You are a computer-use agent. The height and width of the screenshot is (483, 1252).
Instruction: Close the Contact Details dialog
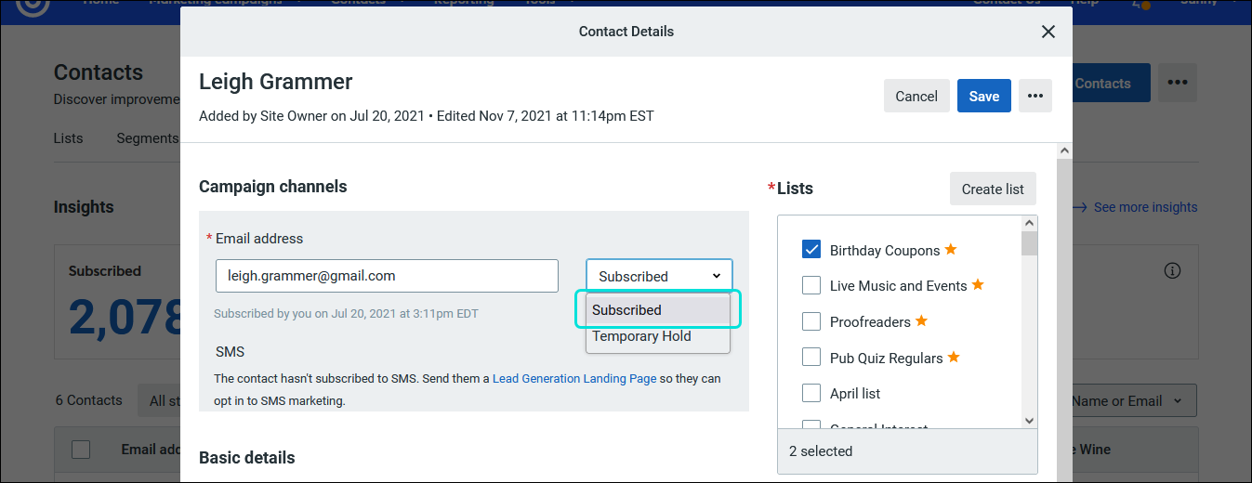click(1048, 32)
